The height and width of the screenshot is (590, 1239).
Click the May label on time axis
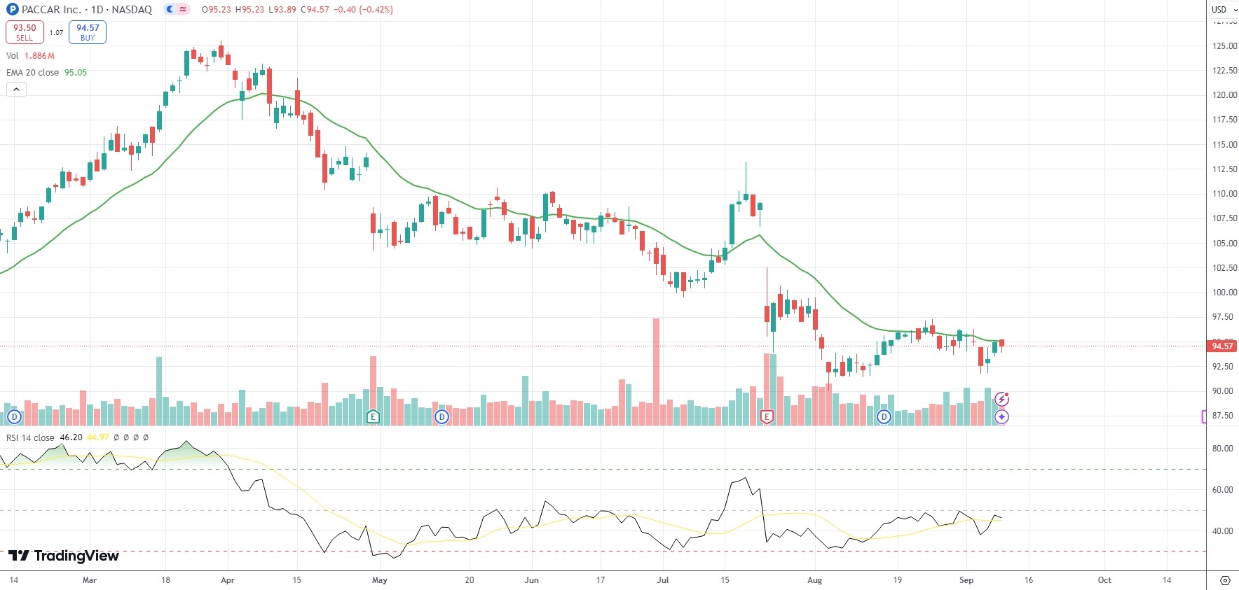[380, 580]
